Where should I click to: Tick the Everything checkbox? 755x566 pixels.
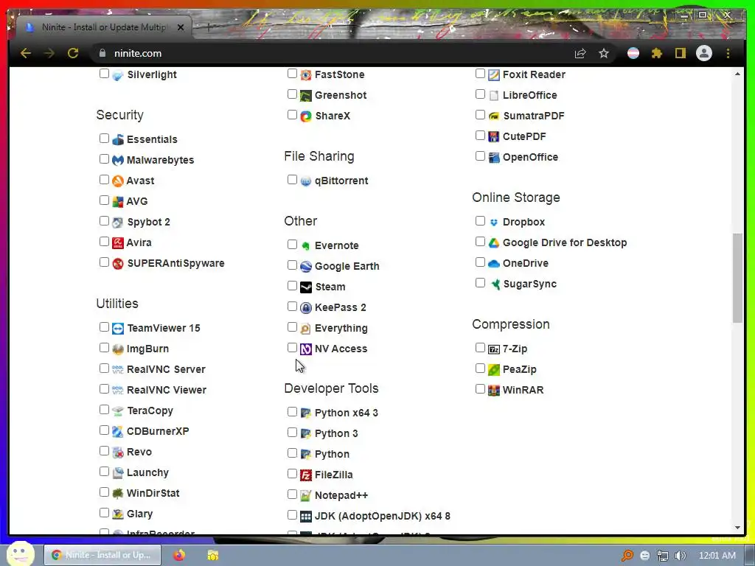point(292,326)
